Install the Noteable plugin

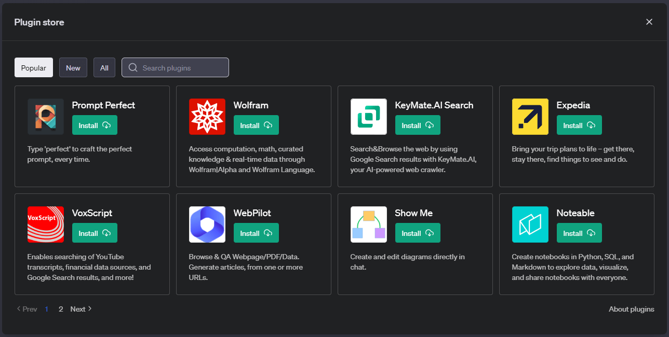[579, 233]
